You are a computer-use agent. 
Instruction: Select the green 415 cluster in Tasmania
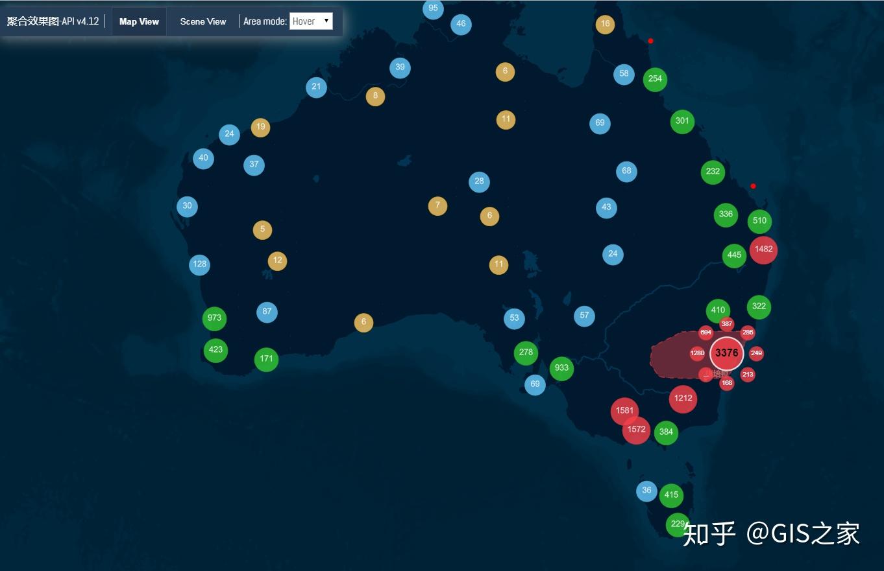[x=671, y=495]
